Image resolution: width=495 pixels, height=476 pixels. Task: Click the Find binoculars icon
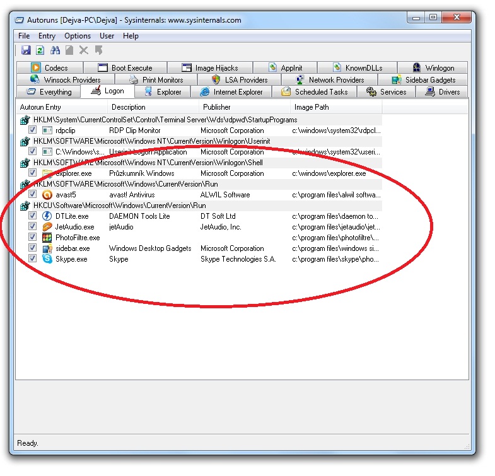coord(55,50)
